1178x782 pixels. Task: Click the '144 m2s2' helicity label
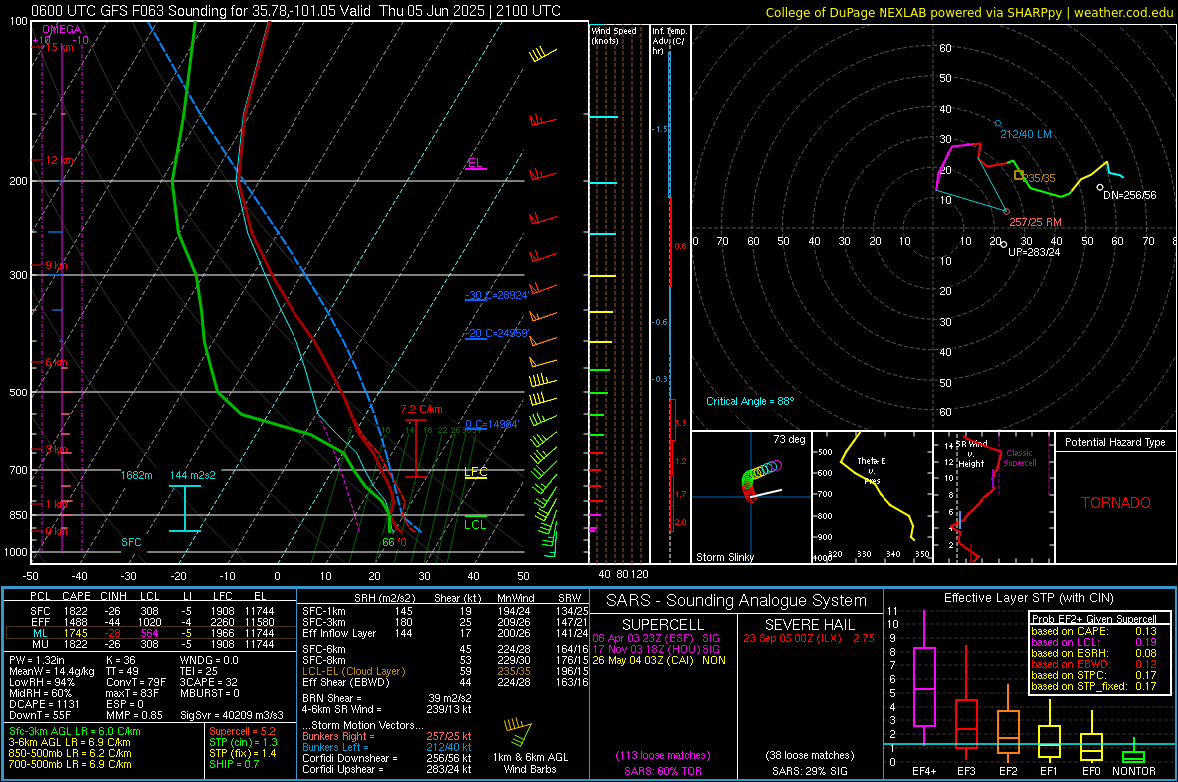(x=193, y=475)
